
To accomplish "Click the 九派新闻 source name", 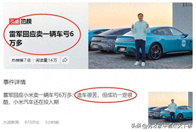I will click(11, 122).
